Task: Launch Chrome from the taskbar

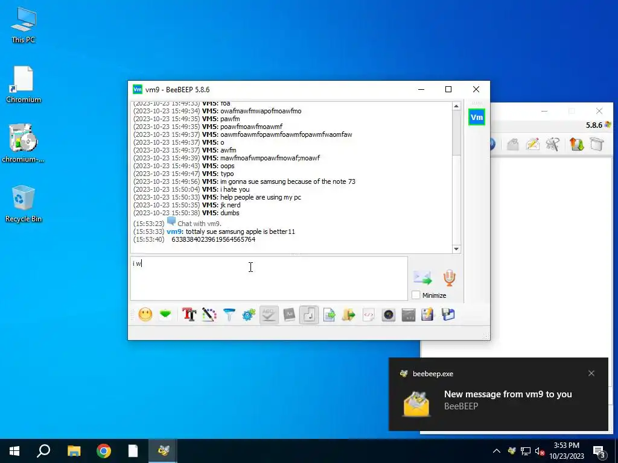Action: pyautogui.click(x=104, y=451)
